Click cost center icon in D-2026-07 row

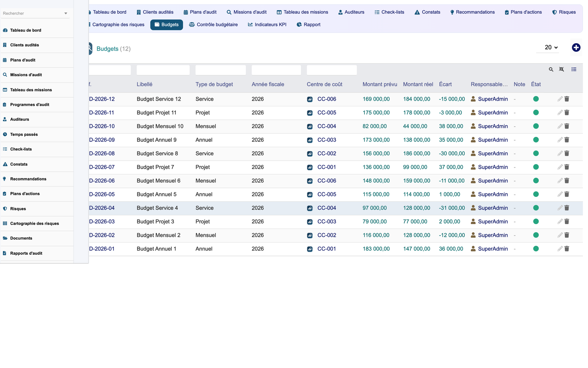(x=310, y=167)
